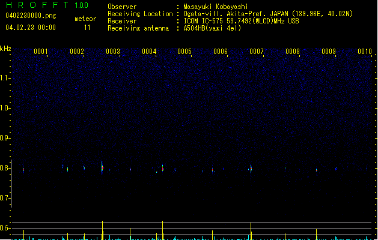Click the 0001 minute marker
Screen dimensions: 378x240
coord(41,52)
